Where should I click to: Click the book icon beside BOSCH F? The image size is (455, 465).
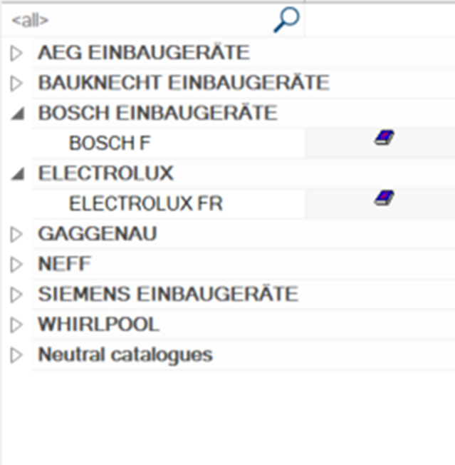(x=385, y=138)
